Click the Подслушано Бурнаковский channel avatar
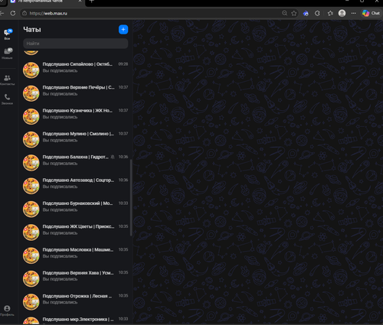Screen dimensions: 383x325 click(31, 209)
